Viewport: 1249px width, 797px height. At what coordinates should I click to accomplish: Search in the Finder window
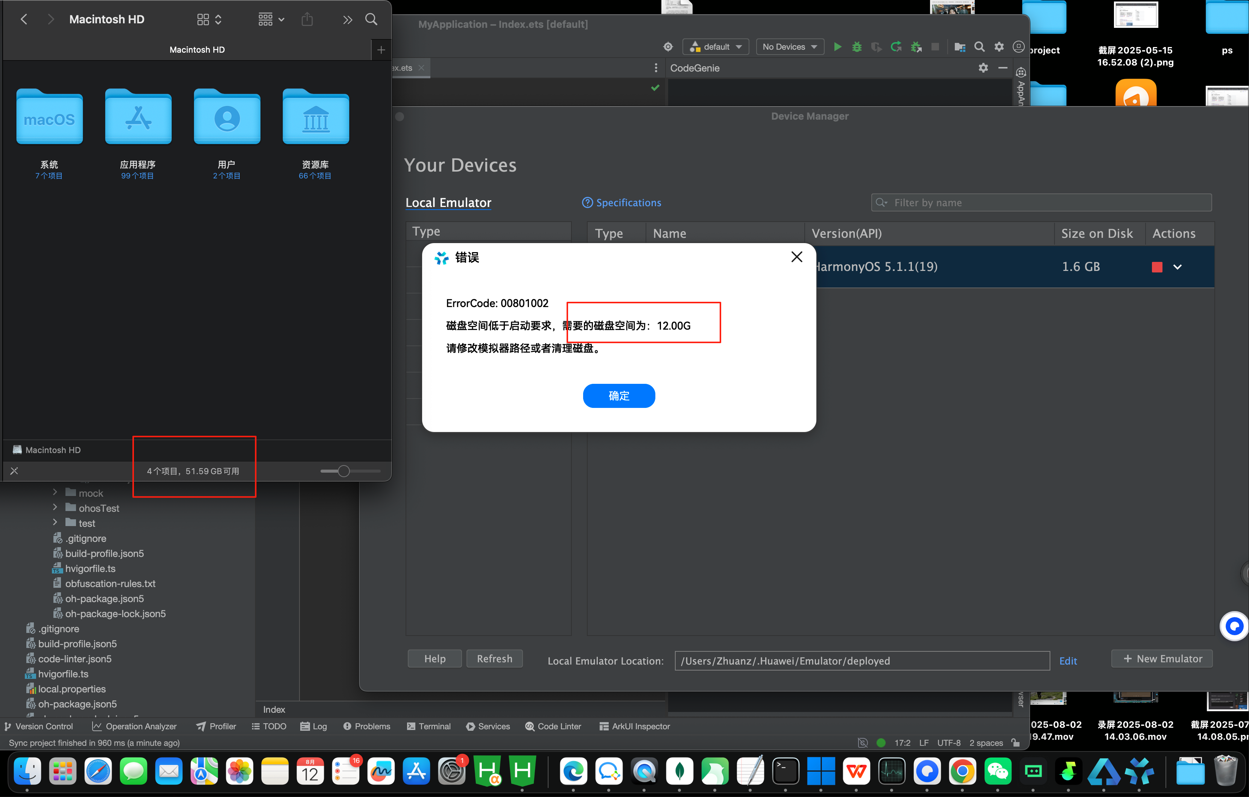(371, 19)
